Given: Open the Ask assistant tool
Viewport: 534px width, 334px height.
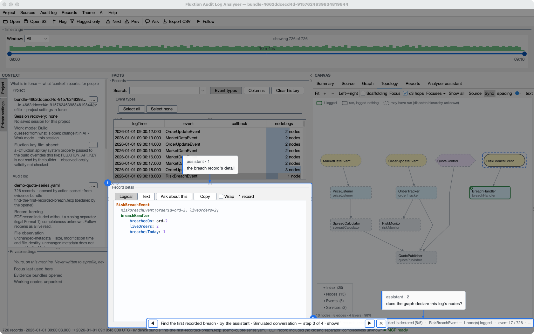Looking at the screenshot, I should (x=152, y=21).
